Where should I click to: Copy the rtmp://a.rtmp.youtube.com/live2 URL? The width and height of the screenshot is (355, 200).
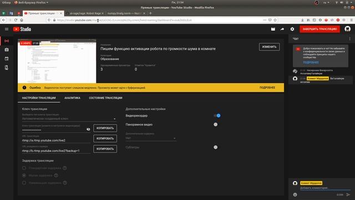click(x=105, y=138)
